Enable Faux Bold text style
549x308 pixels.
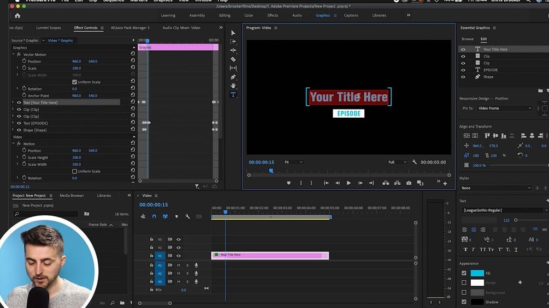click(x=465, y=249)
